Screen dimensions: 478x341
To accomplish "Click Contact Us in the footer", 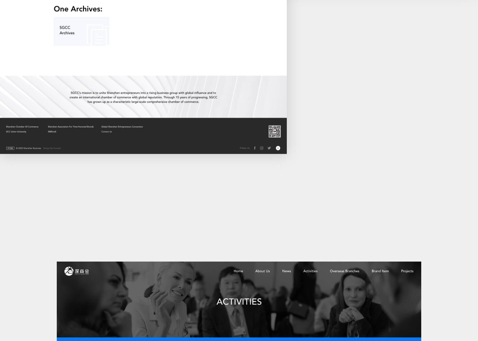I will pos(107,132).
